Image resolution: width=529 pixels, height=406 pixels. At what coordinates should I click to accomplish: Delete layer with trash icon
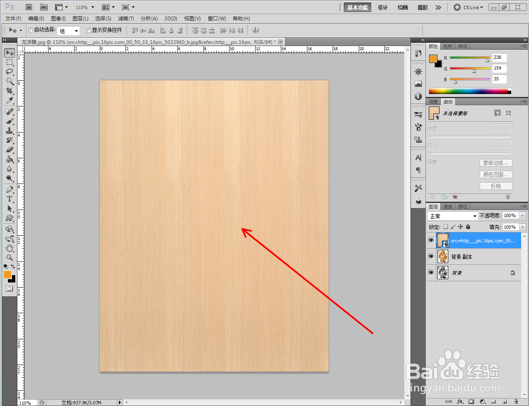click(x=516, y=401)
